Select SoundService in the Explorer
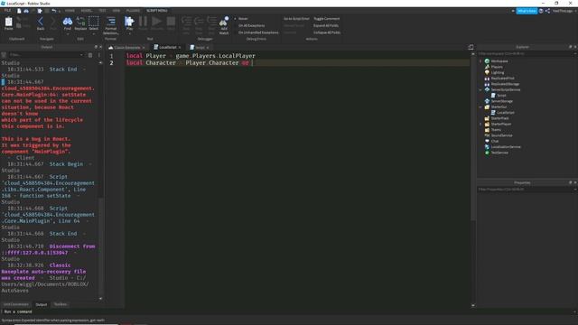Screen dimensions: 578x325 (501, 135)
